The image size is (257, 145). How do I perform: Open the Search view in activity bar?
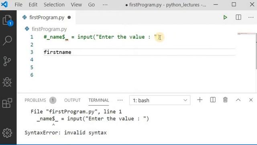7,40
